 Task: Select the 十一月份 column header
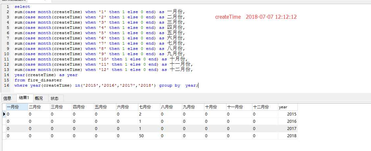tap(239, 107)
